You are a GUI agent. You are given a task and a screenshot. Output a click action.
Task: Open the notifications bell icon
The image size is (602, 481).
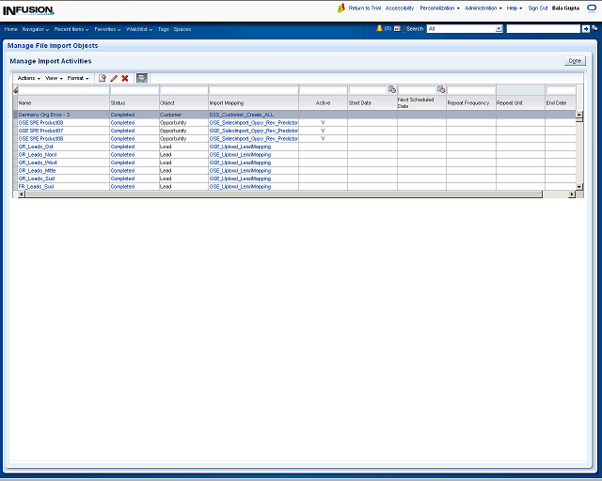380,28
